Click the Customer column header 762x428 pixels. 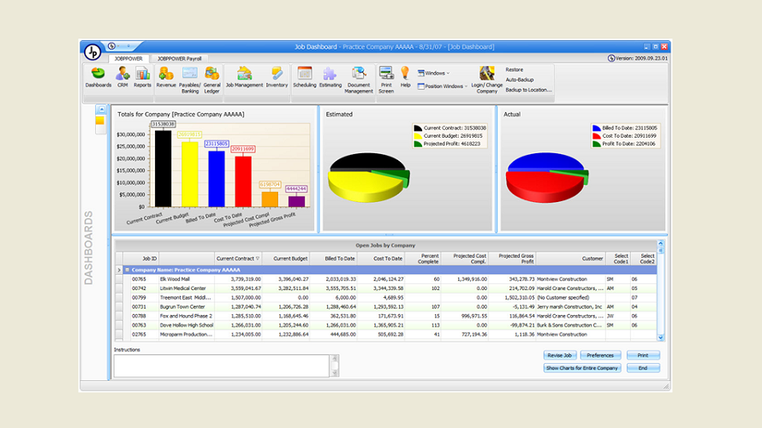pyautogui.click(x=571, y=259)
